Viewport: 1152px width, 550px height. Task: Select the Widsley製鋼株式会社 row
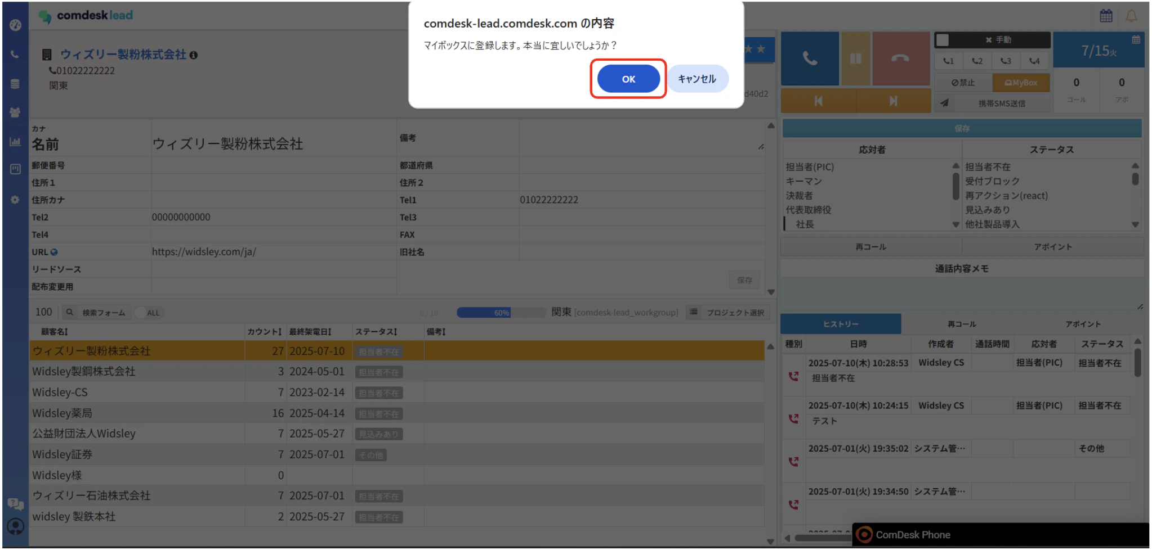[x=396, y=372]
